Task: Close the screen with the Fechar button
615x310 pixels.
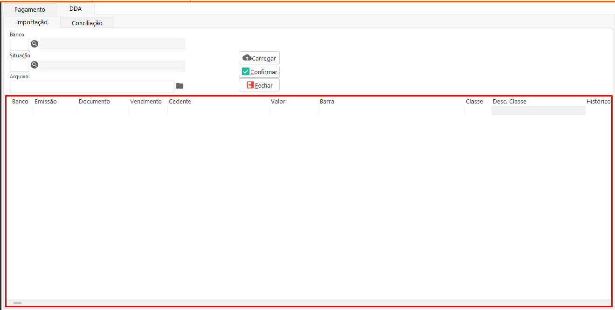Action: coord(259,85)
